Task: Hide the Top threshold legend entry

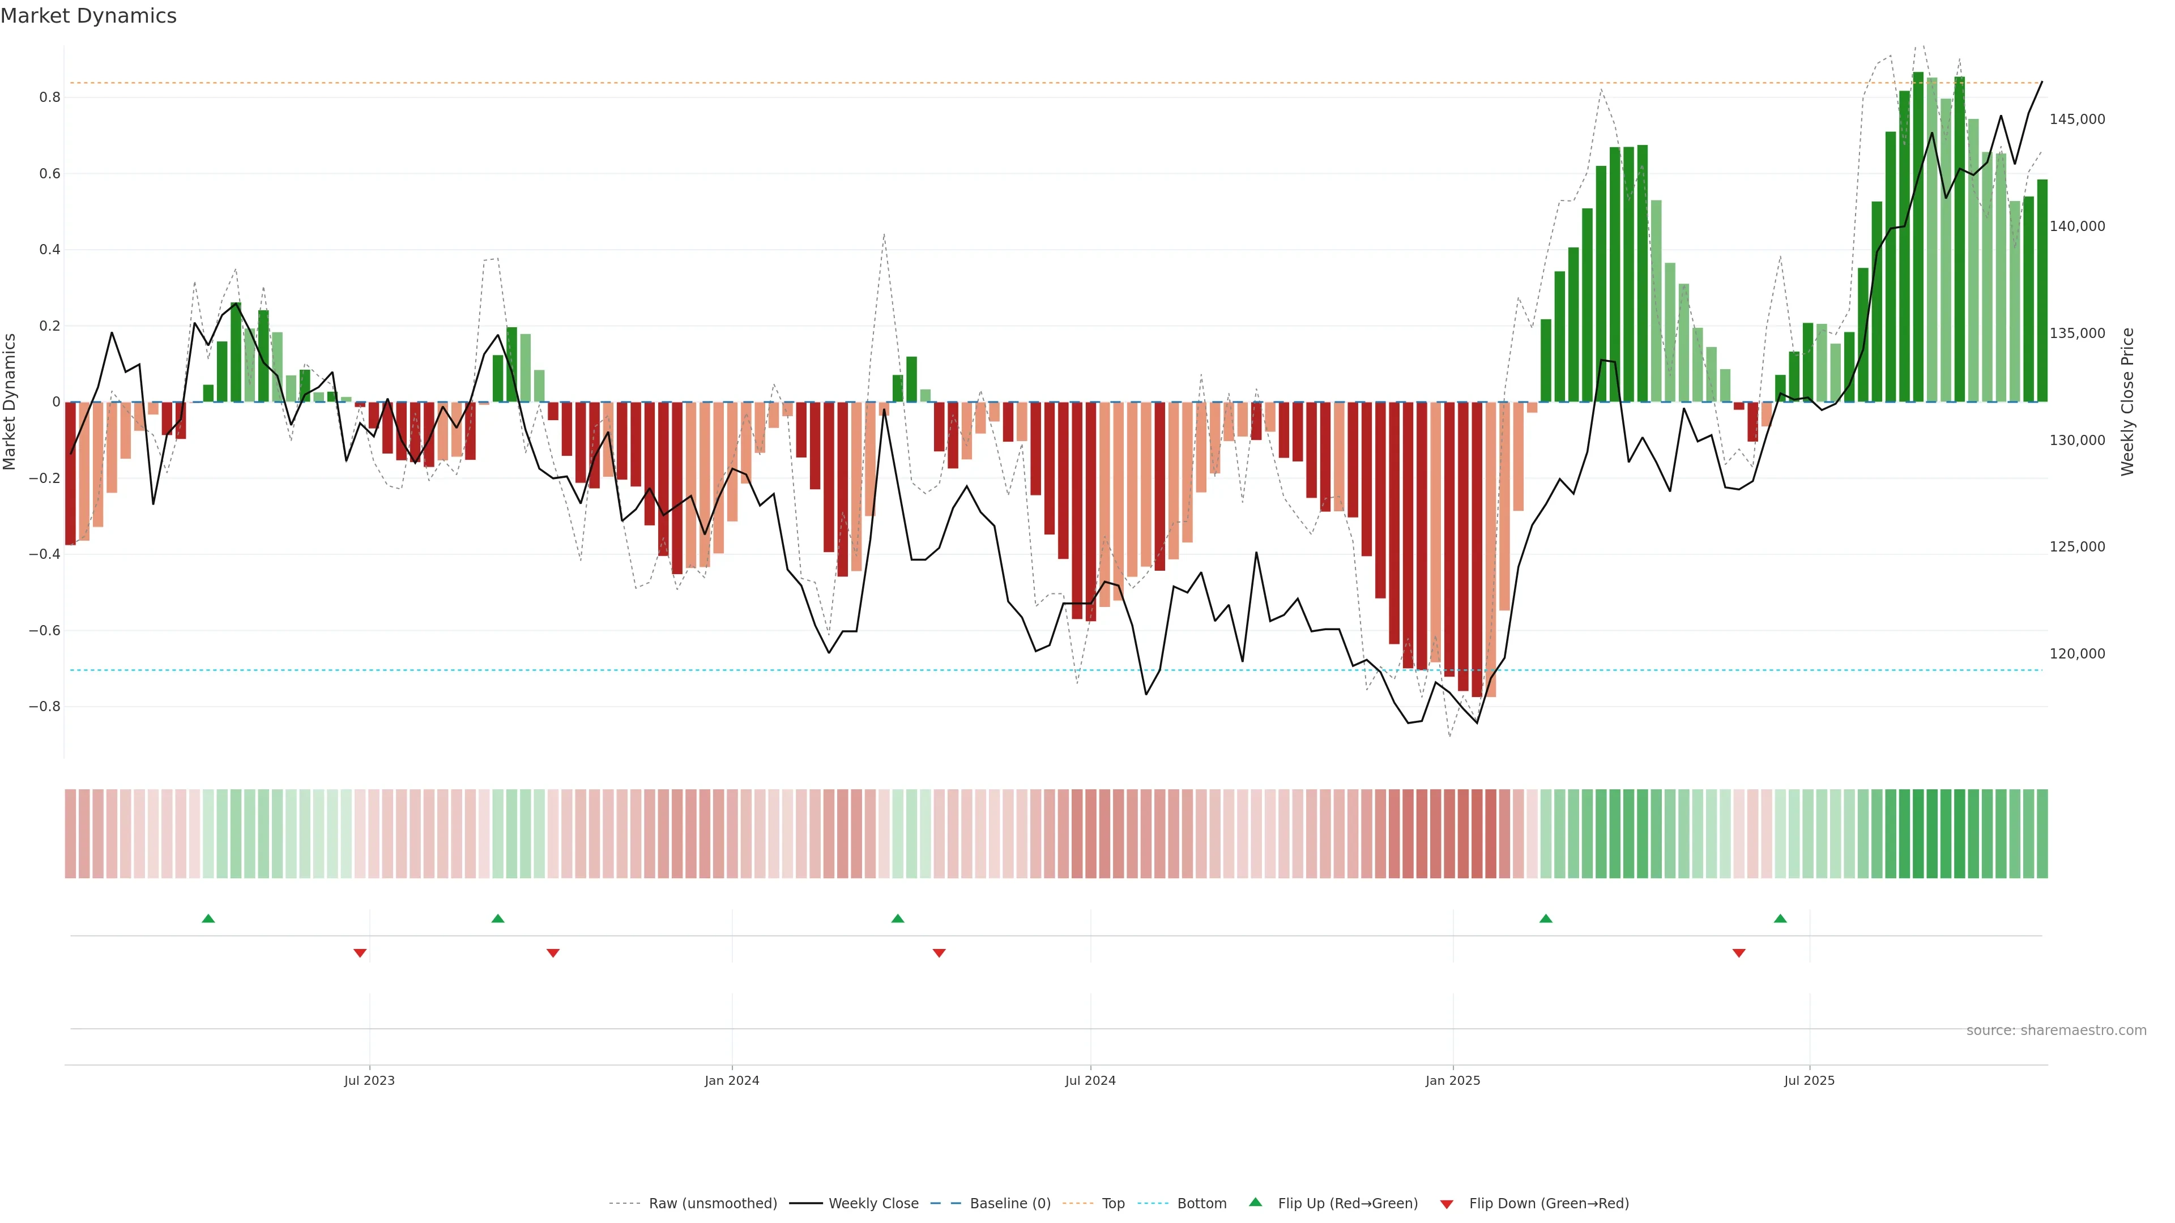Action: pyautogui.click(x=1113, y=1204)
